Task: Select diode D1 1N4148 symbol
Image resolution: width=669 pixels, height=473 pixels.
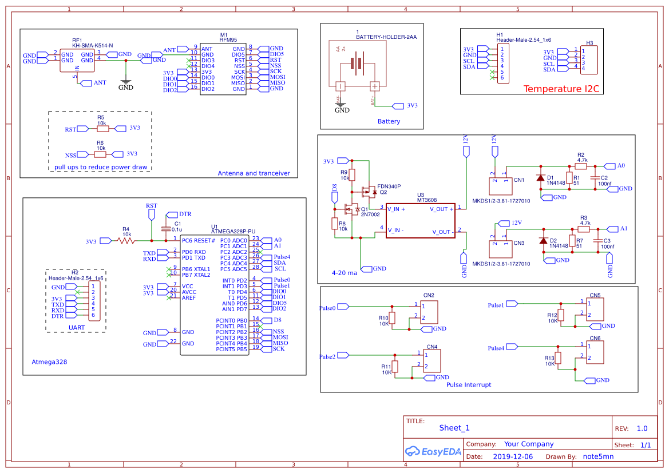Action: coord(541,178)
